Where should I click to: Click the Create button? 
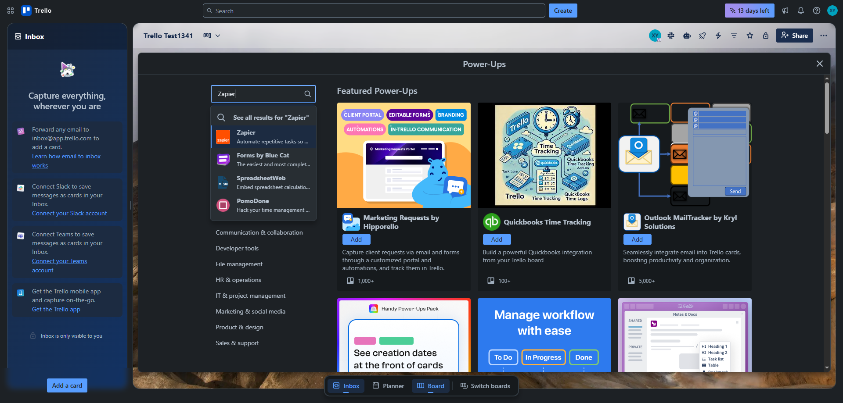click(563, 11)
